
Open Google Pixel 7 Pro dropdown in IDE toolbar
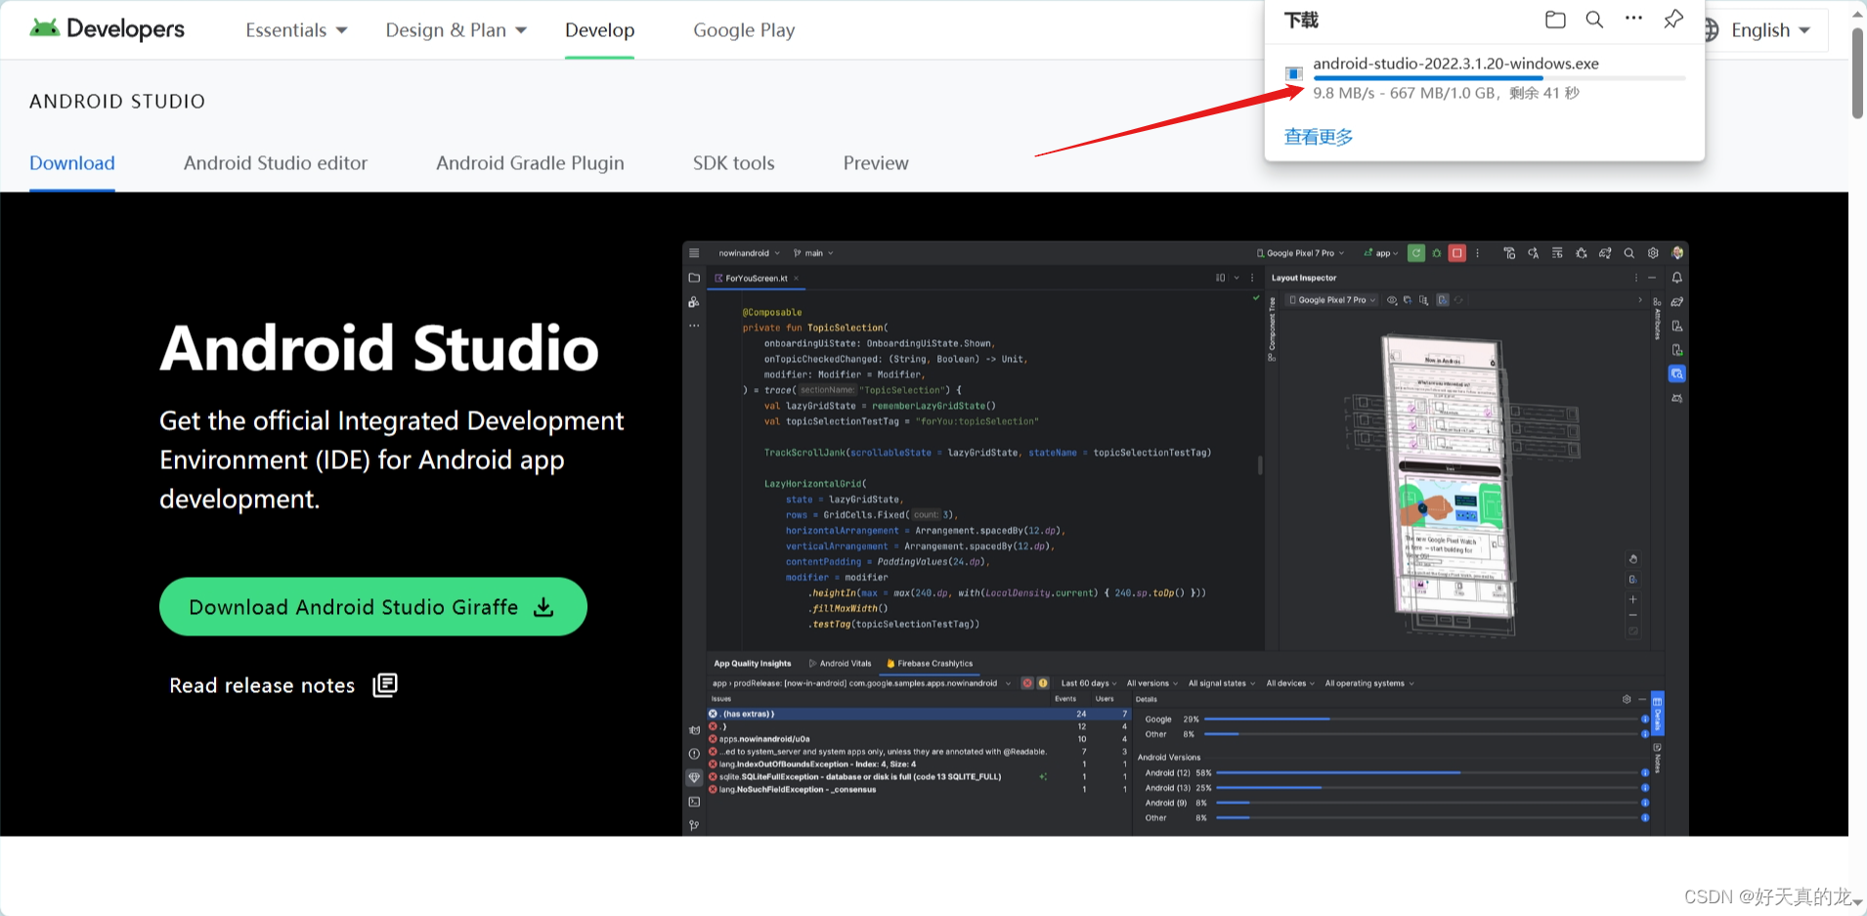click(x=1300, y=253)
